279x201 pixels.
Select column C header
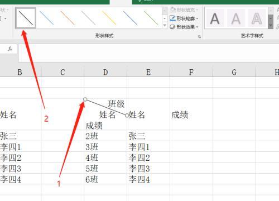coord(62,72)
